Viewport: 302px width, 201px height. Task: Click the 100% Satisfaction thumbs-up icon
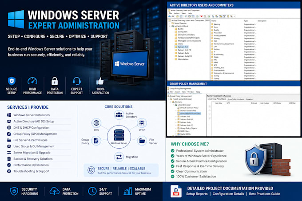tap(100, 81)
